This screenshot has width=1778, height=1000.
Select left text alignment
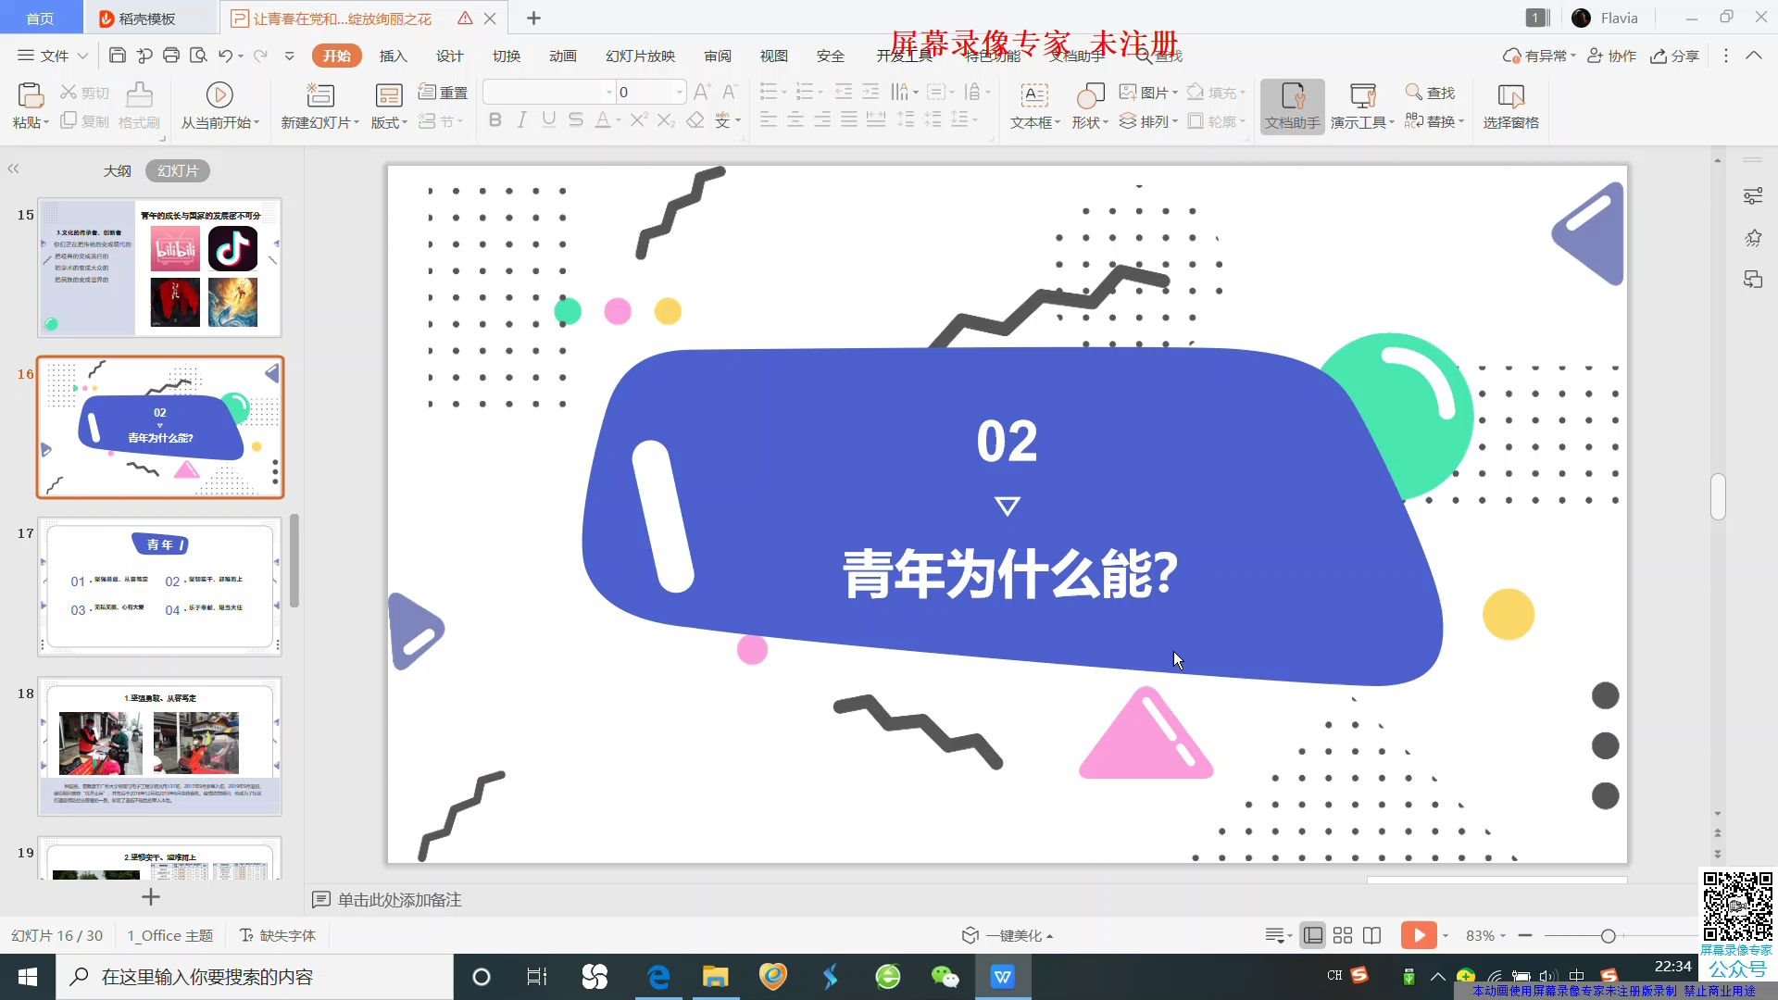click(x=768, y=120)
